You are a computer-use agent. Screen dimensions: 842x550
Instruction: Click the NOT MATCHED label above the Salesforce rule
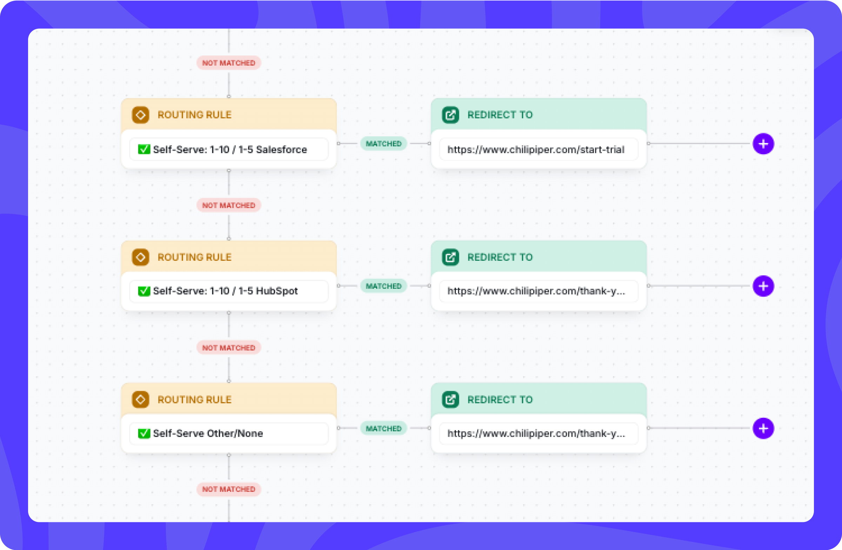coord(228,63)
